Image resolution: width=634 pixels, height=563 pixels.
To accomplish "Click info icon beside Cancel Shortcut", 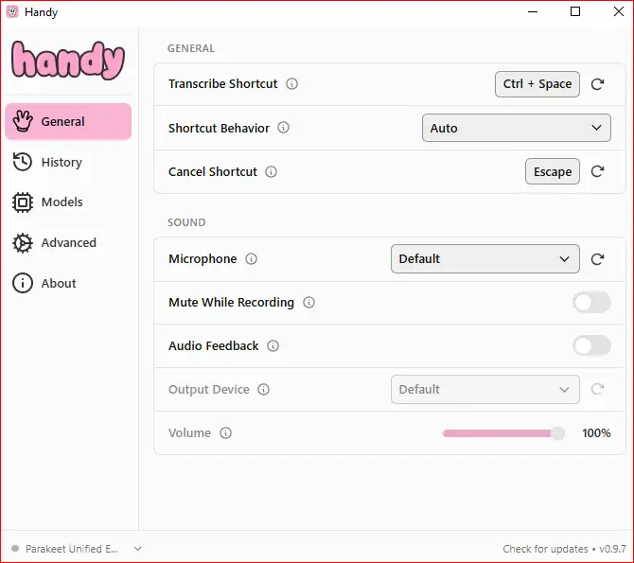I will point(271,172).
